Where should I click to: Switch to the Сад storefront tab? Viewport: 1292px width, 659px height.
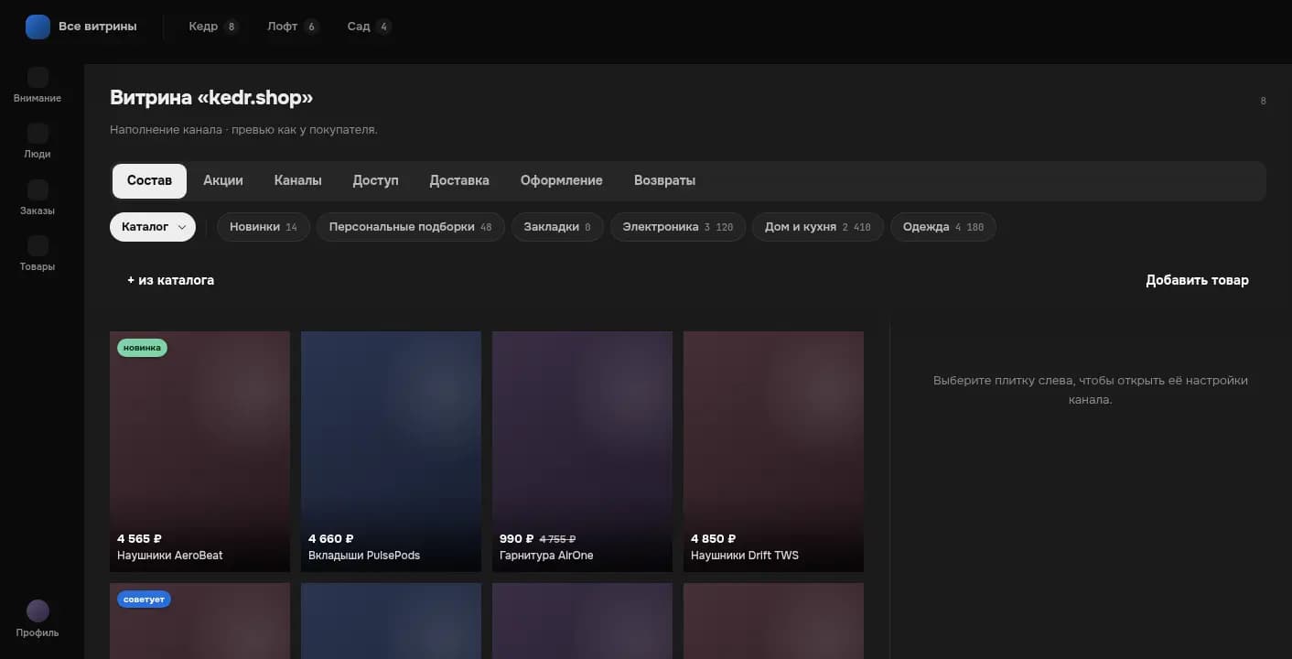(x=369, y=27)
